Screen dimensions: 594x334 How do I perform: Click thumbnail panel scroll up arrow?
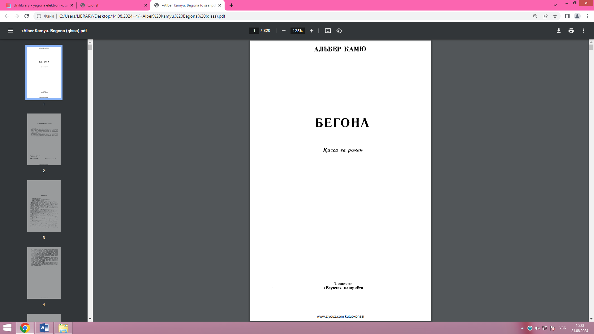[x=90, y=42]
